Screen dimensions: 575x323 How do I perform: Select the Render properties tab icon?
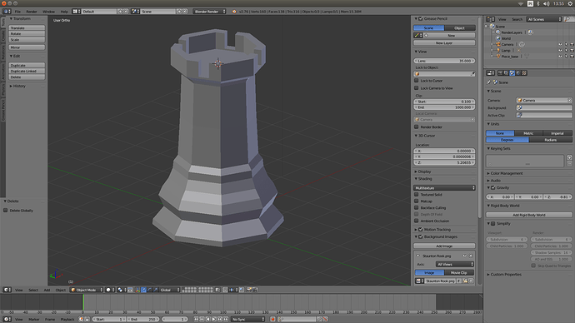[500, 73]
